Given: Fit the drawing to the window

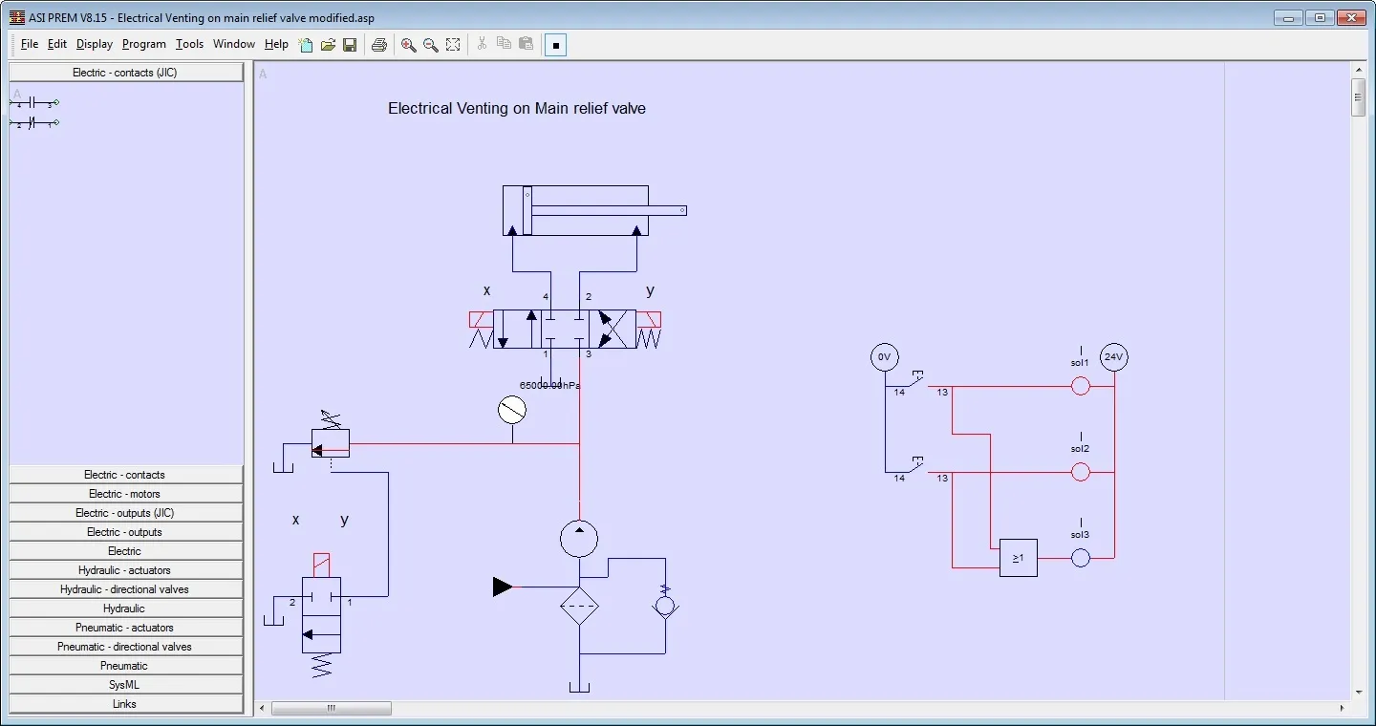Looking at the screenshot, I should pyautogui.click(x=453, y=45).
